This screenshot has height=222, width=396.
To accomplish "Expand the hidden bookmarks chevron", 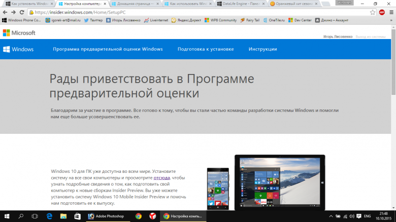I will [x=391, y=20].
